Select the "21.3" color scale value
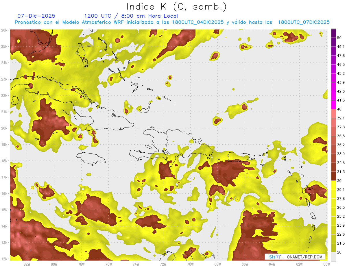347x268 pixels. tap(341, 243)
